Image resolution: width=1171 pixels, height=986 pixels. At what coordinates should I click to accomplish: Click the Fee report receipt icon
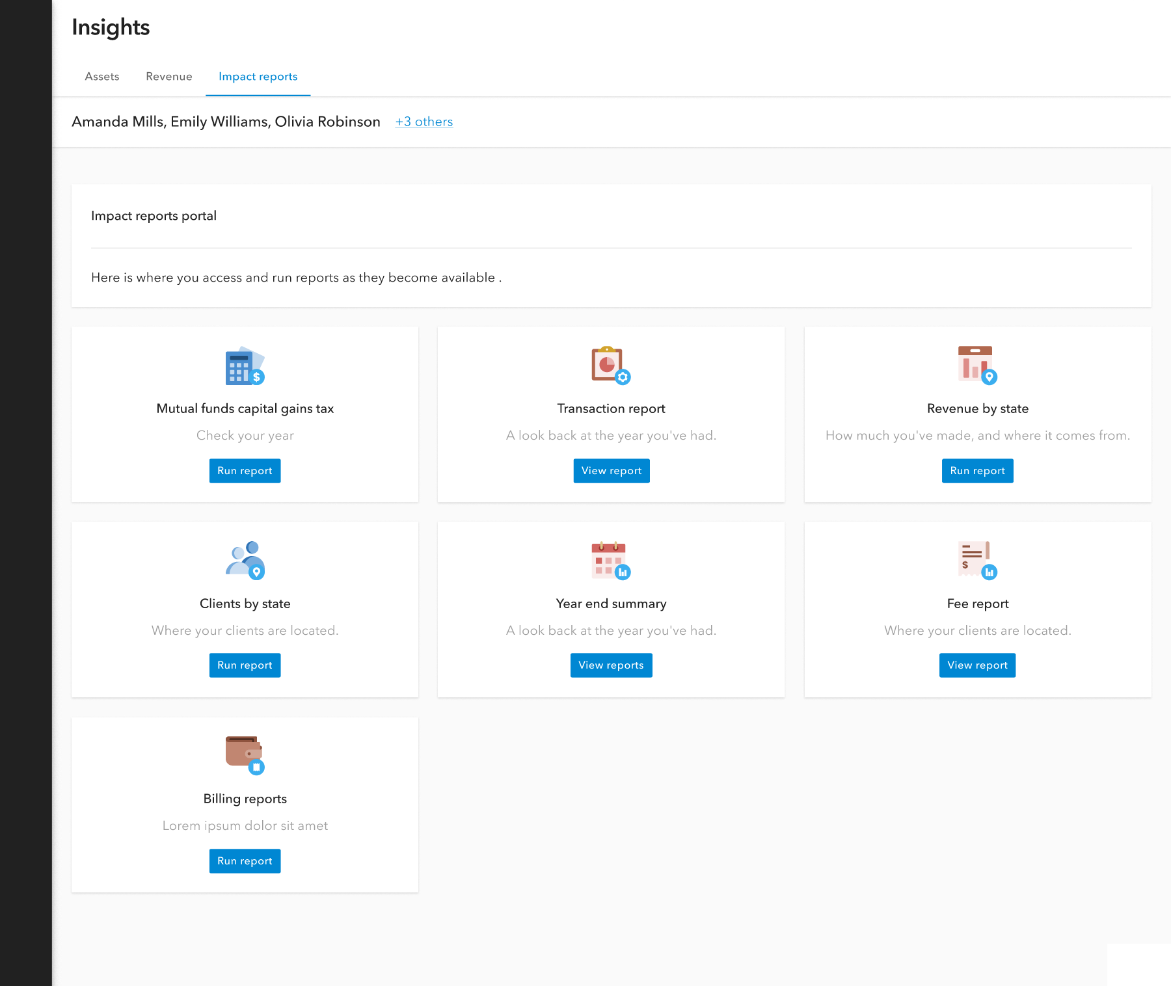pos(977,560)
